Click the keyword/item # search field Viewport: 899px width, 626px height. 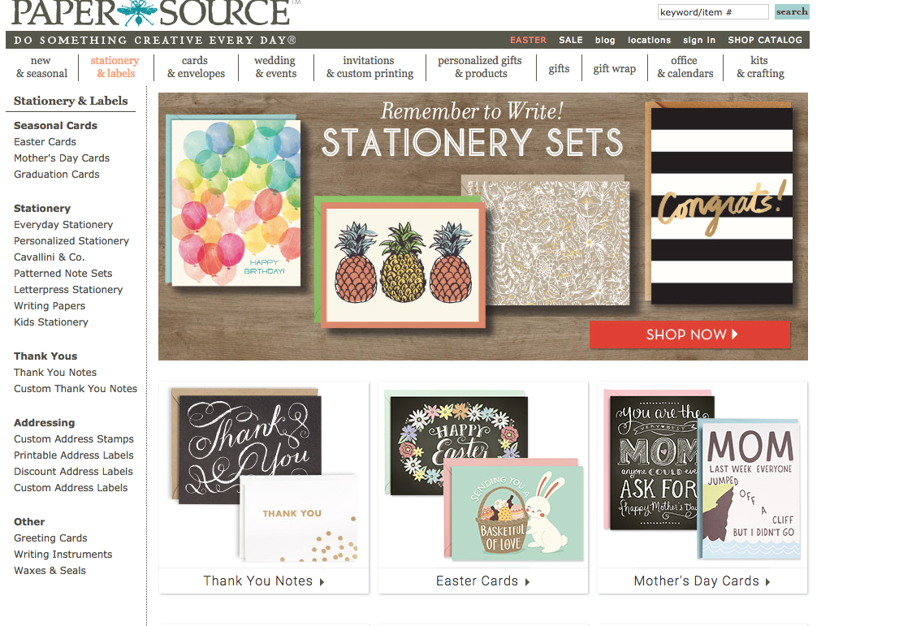pyautogui.click(x=713, y=12)
